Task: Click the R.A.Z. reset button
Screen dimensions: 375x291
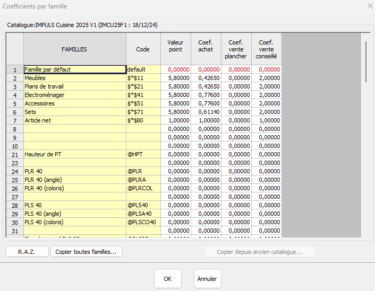Action: pyautogui.click(x=27, y=252)
